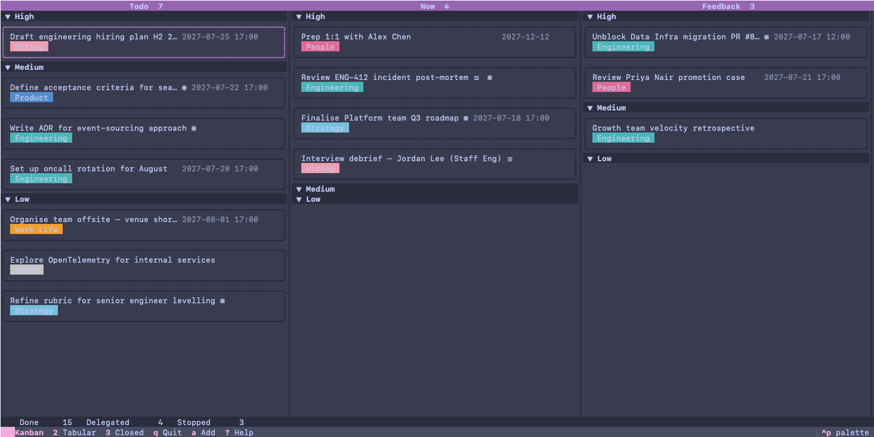Viewport: 874px width, 437px height.
Task: Click the due date 2027-12-12
Action: (x=526, y=37)
